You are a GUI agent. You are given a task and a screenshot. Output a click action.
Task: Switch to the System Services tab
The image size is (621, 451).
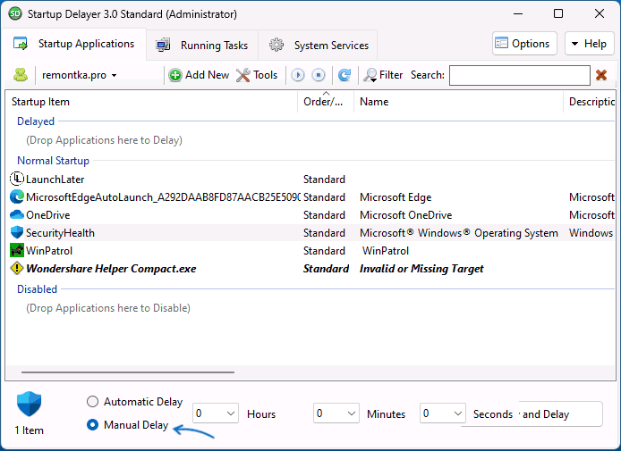pos(319,45)
